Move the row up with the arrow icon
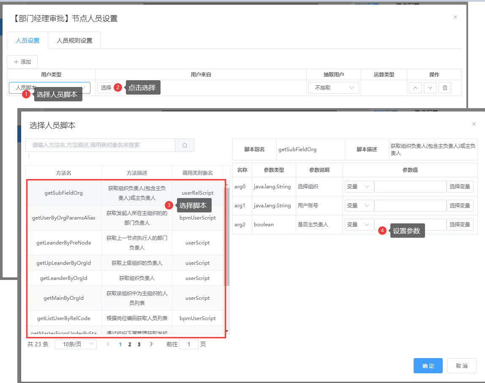 pos(415,88)
